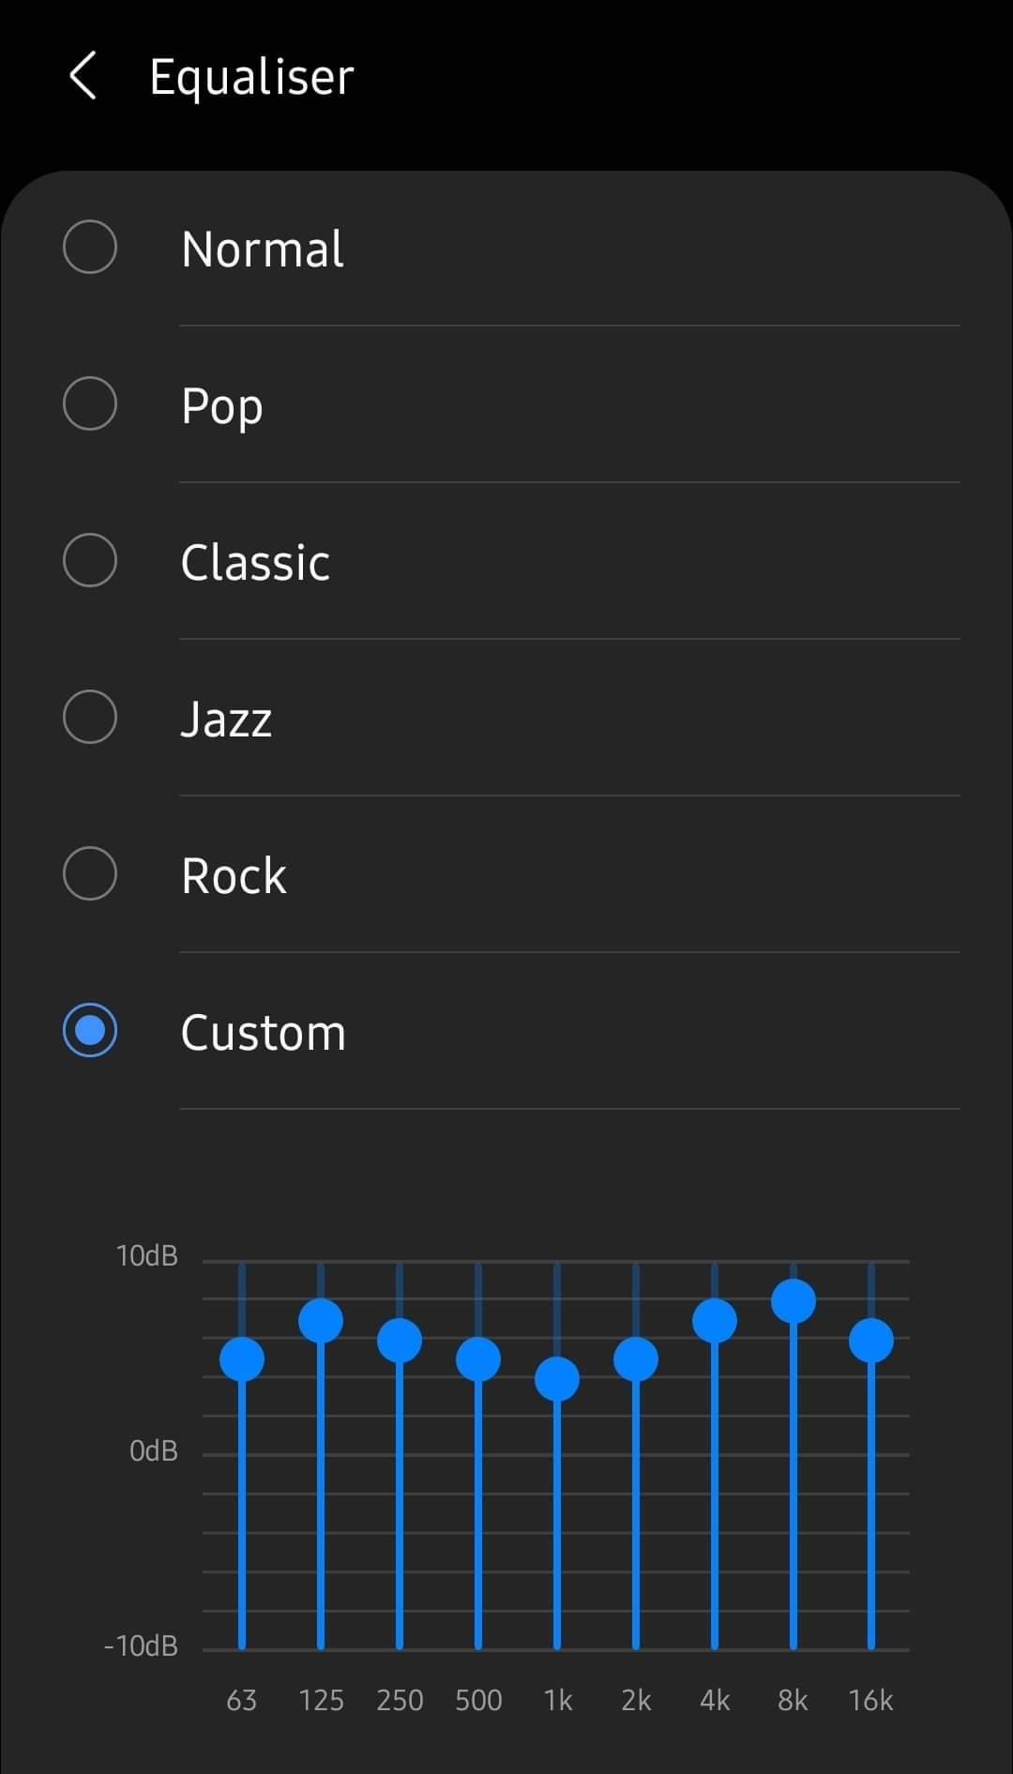Select the Jazz radio button
Viewport: 1013px width, 1774px height.
point(90,717)
